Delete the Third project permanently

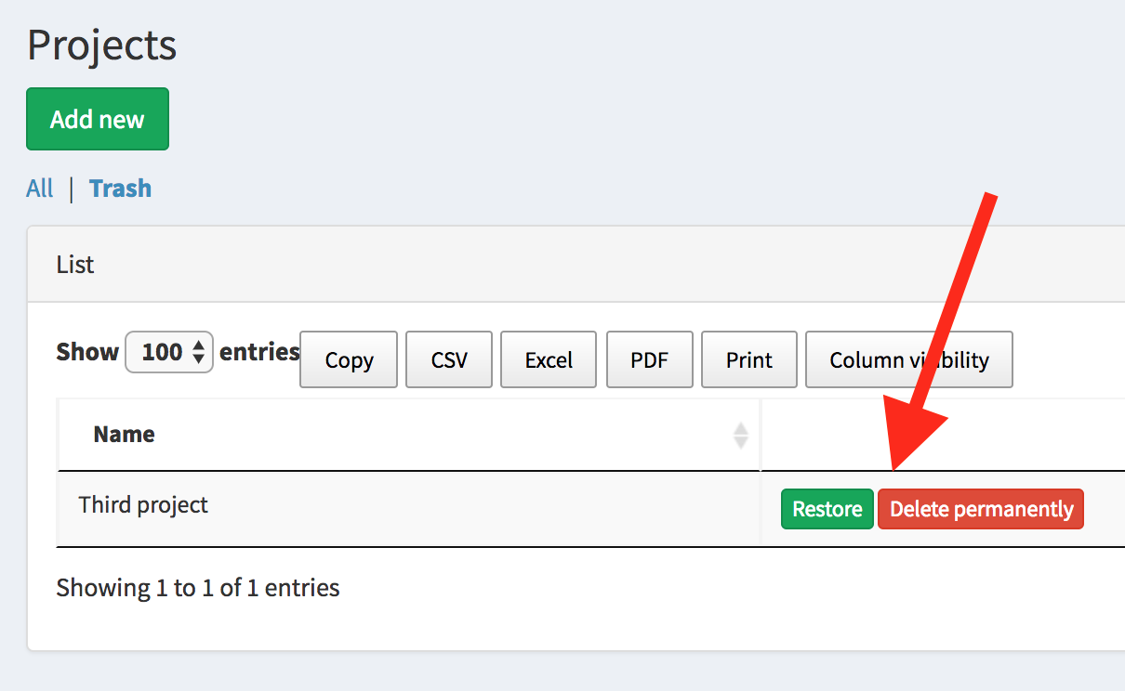tap(980, 509)
